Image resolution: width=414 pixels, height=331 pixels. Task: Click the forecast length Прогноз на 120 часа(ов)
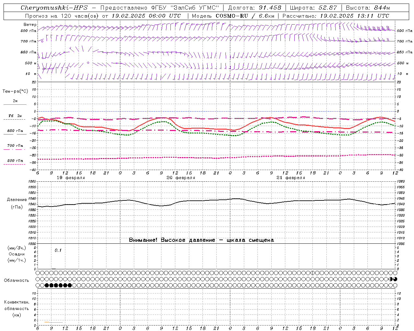[62, 16]
